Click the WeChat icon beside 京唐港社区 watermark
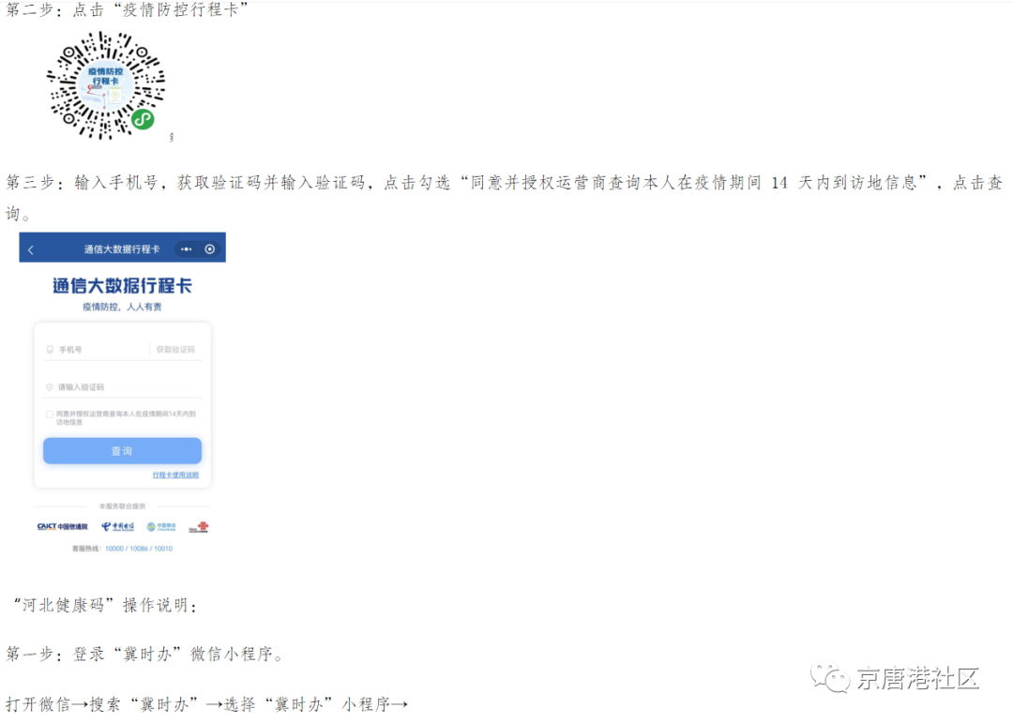This screenshot has height=723, width=1013. pyautogui.click(x=830, y=677)
